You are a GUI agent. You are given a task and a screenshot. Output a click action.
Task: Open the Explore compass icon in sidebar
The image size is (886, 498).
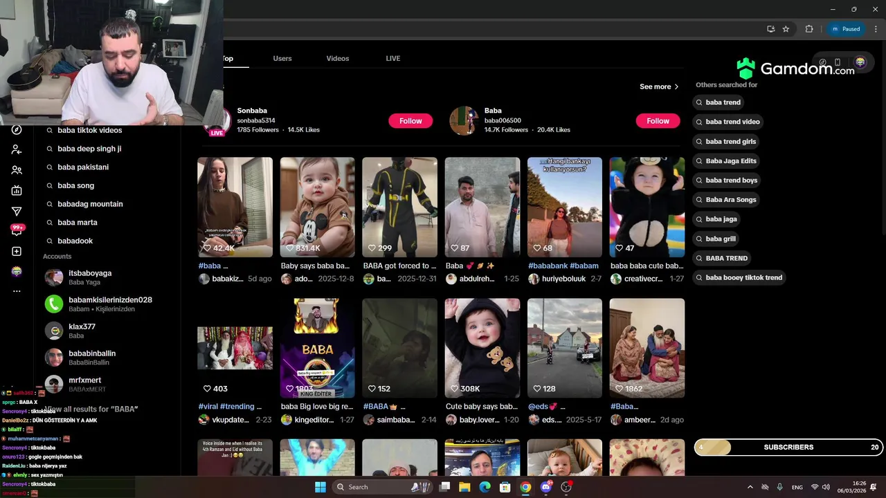(17, 130)
